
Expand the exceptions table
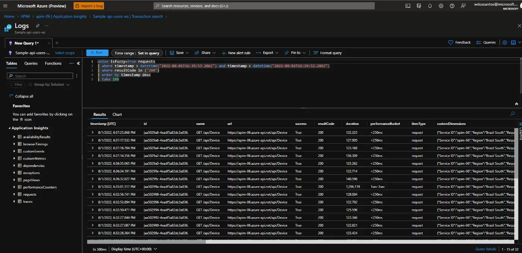(15, 173)
